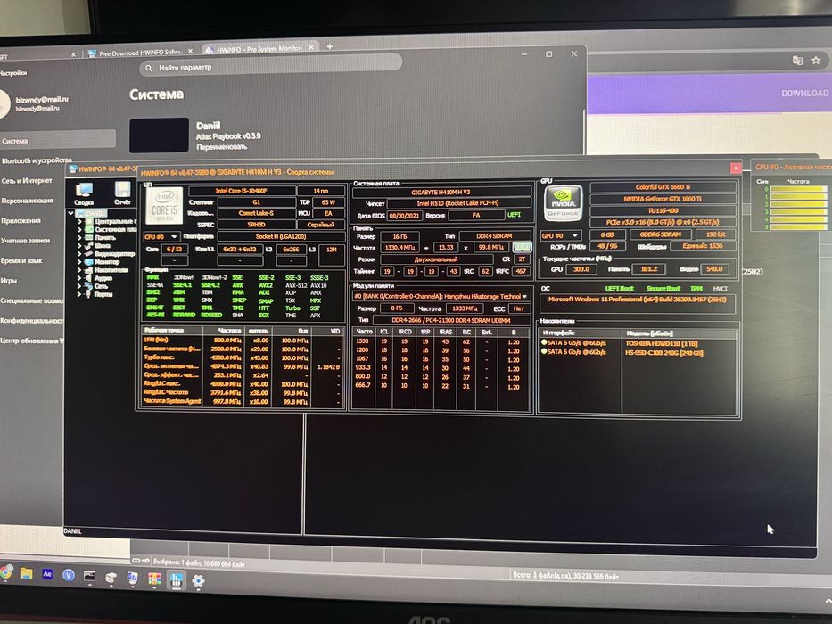
Task: Expand the Порты tree node
Action: (x=79, y=294)
